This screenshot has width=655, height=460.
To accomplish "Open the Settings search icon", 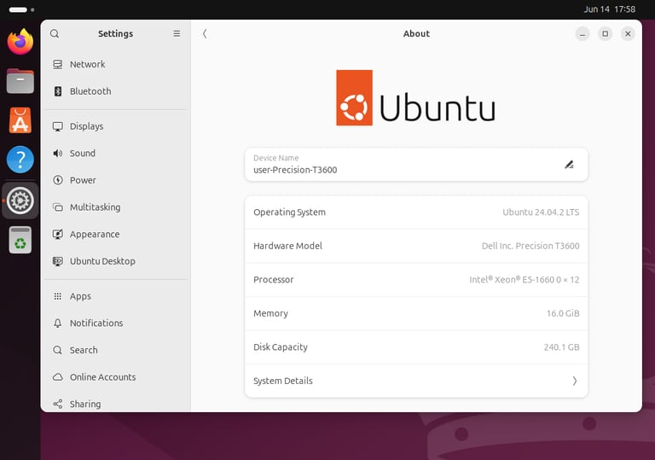I will 55,33.
